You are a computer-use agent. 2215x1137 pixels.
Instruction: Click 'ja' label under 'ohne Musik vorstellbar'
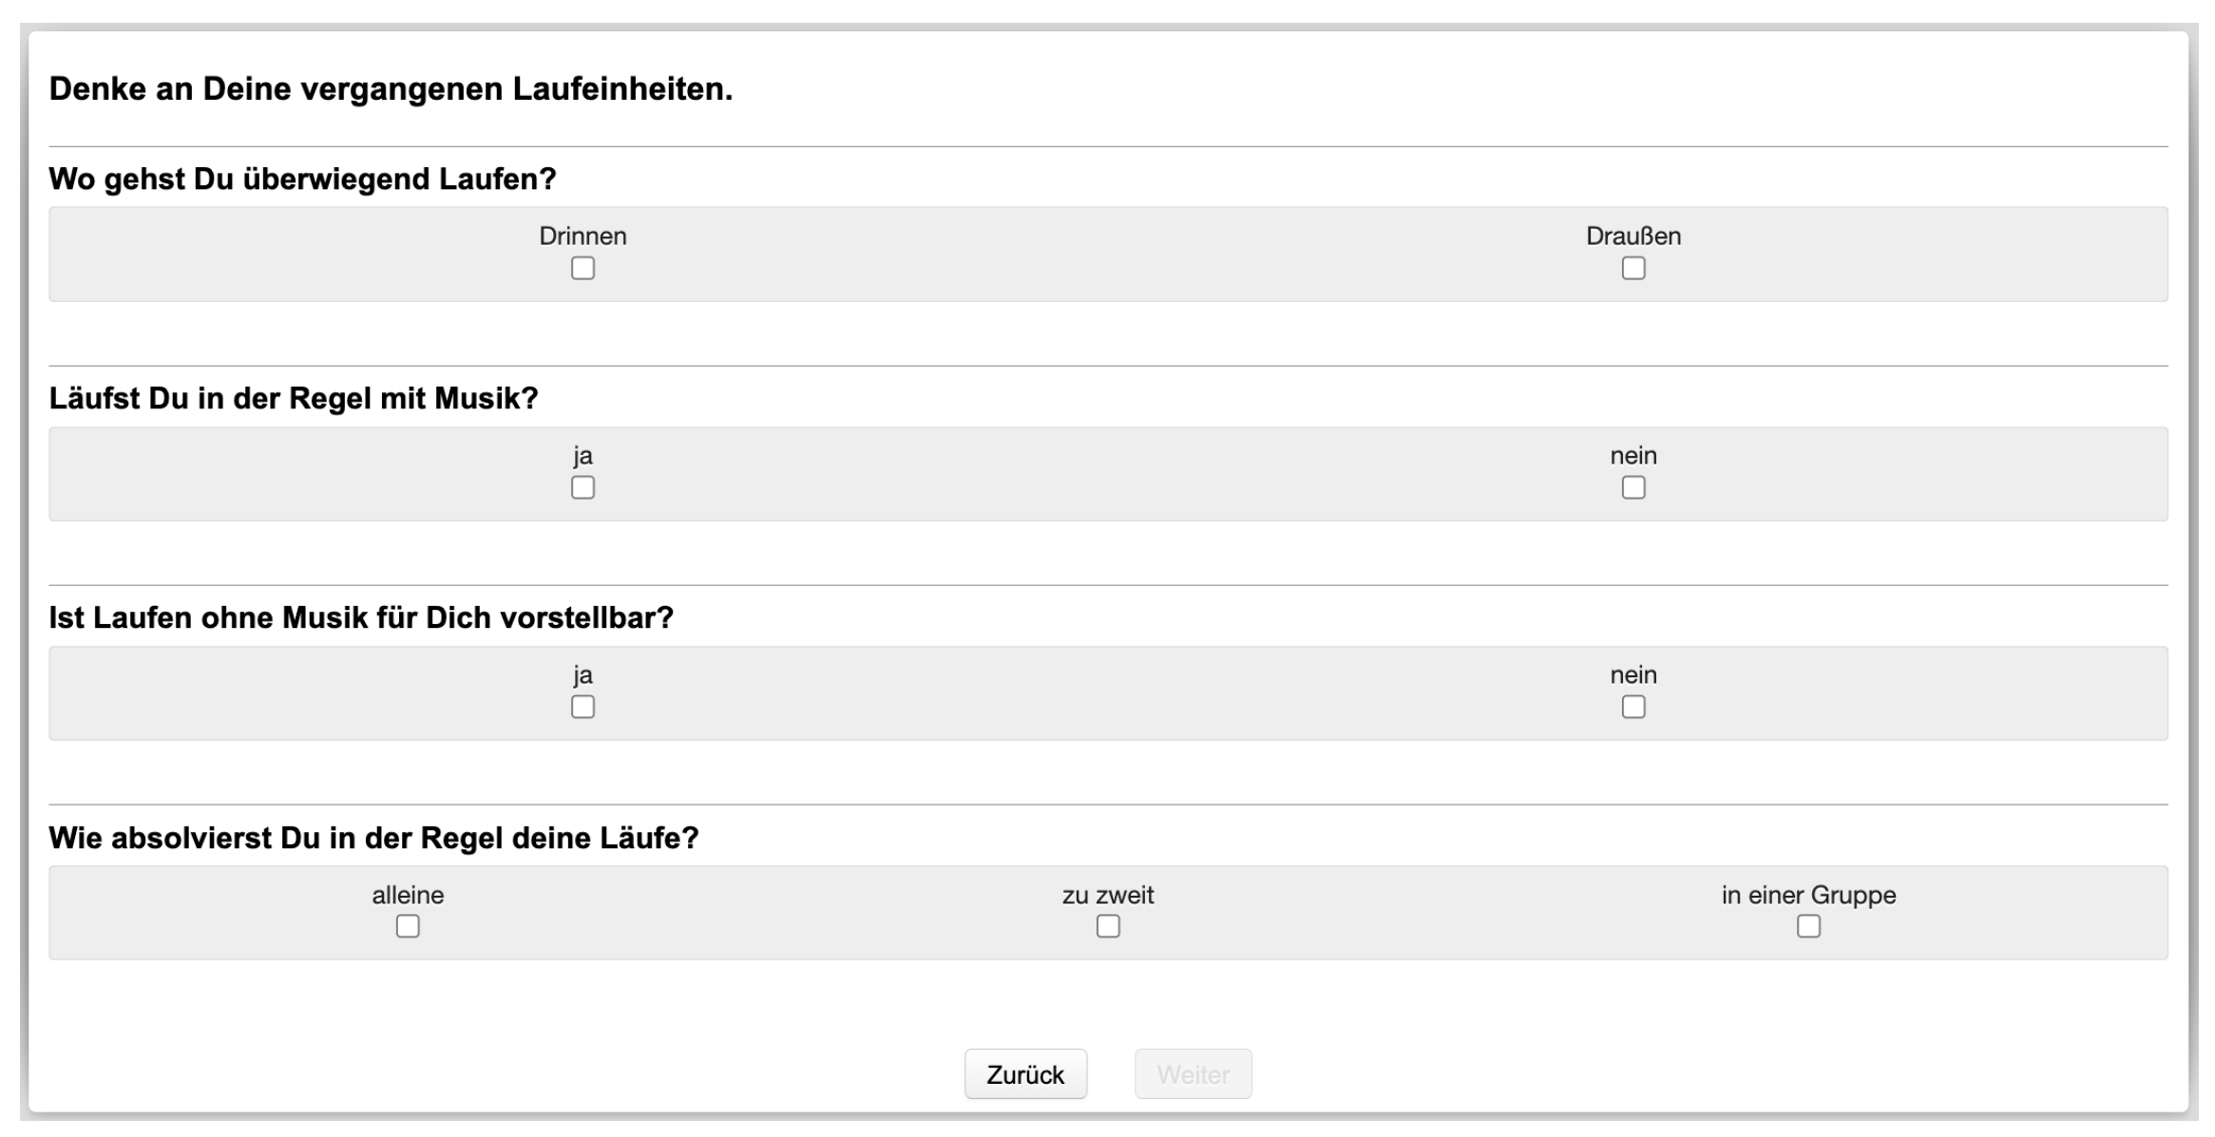coord(582,675)
